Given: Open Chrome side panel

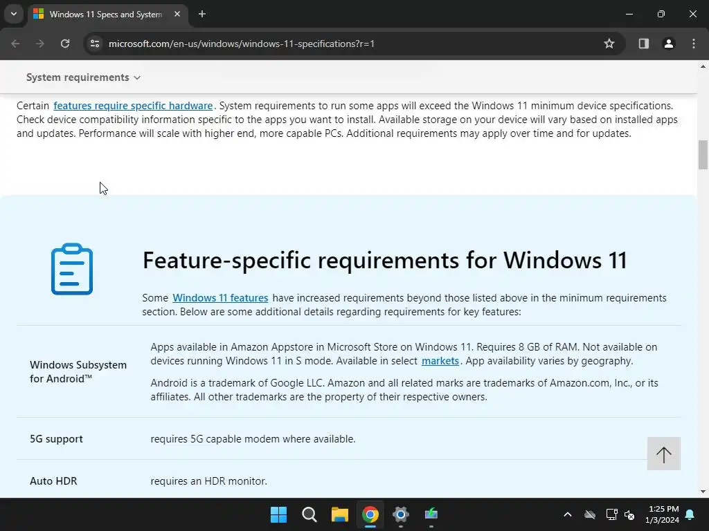Looking at the screenshot, I should pos(643,44).
